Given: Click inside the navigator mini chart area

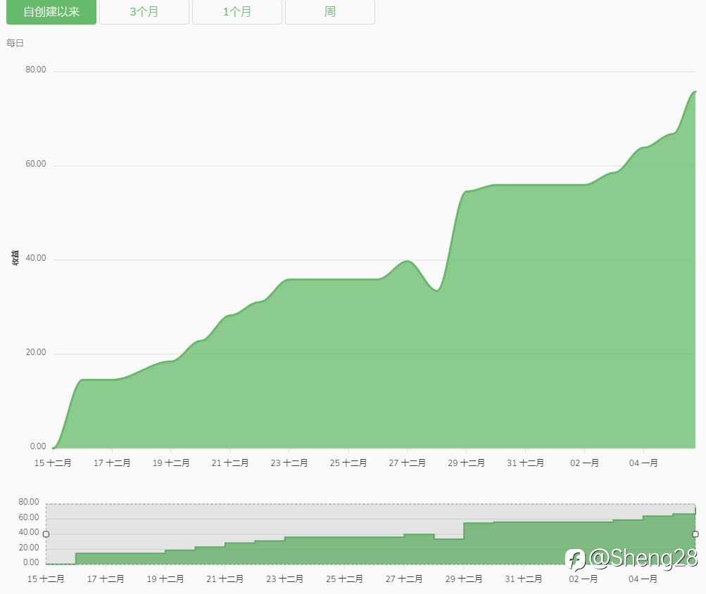Looking at the screenshot, I should (x=370, y=534).
